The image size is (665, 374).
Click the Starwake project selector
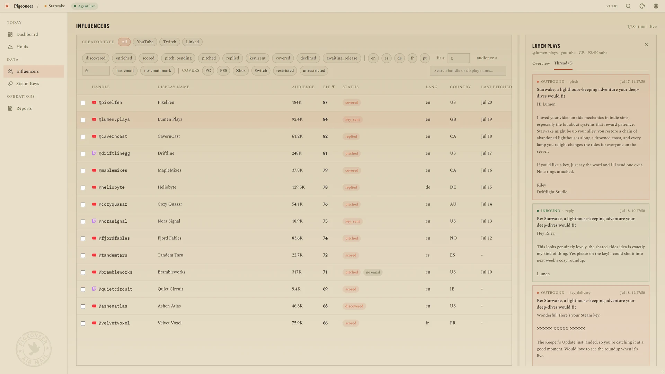pos(55,6)
